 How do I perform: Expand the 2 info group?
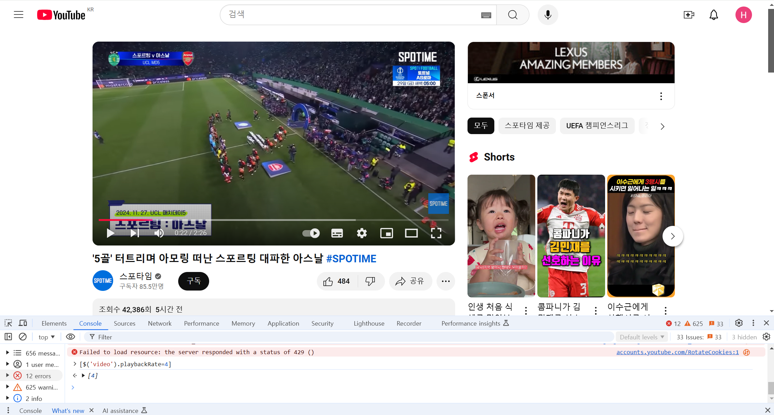(x=8, y=398)
